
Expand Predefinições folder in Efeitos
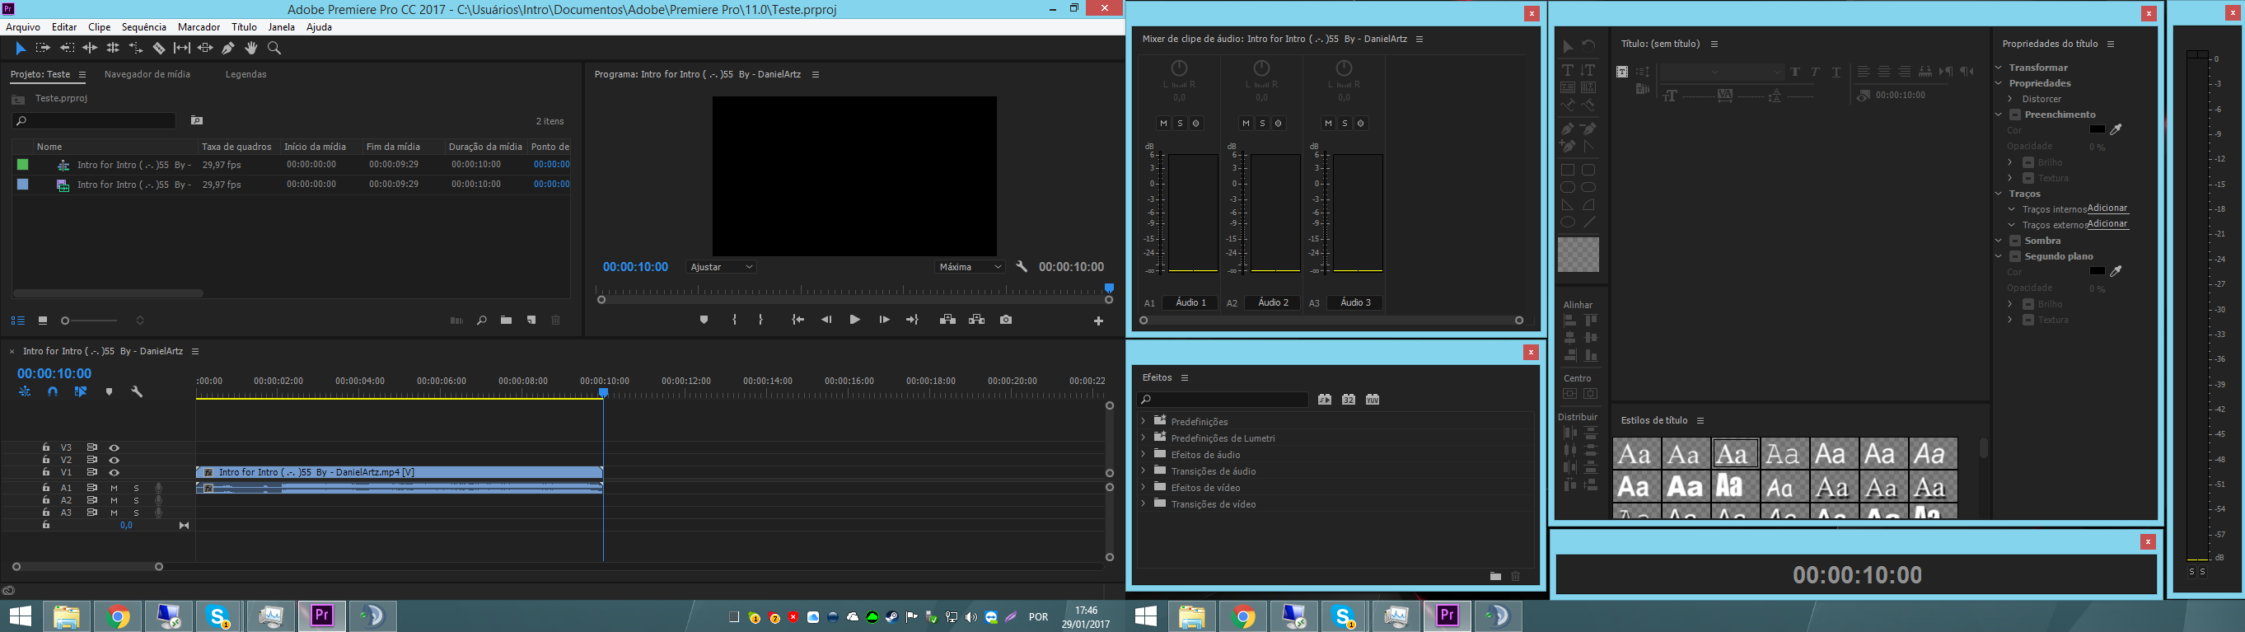(x=1143, y=421)
